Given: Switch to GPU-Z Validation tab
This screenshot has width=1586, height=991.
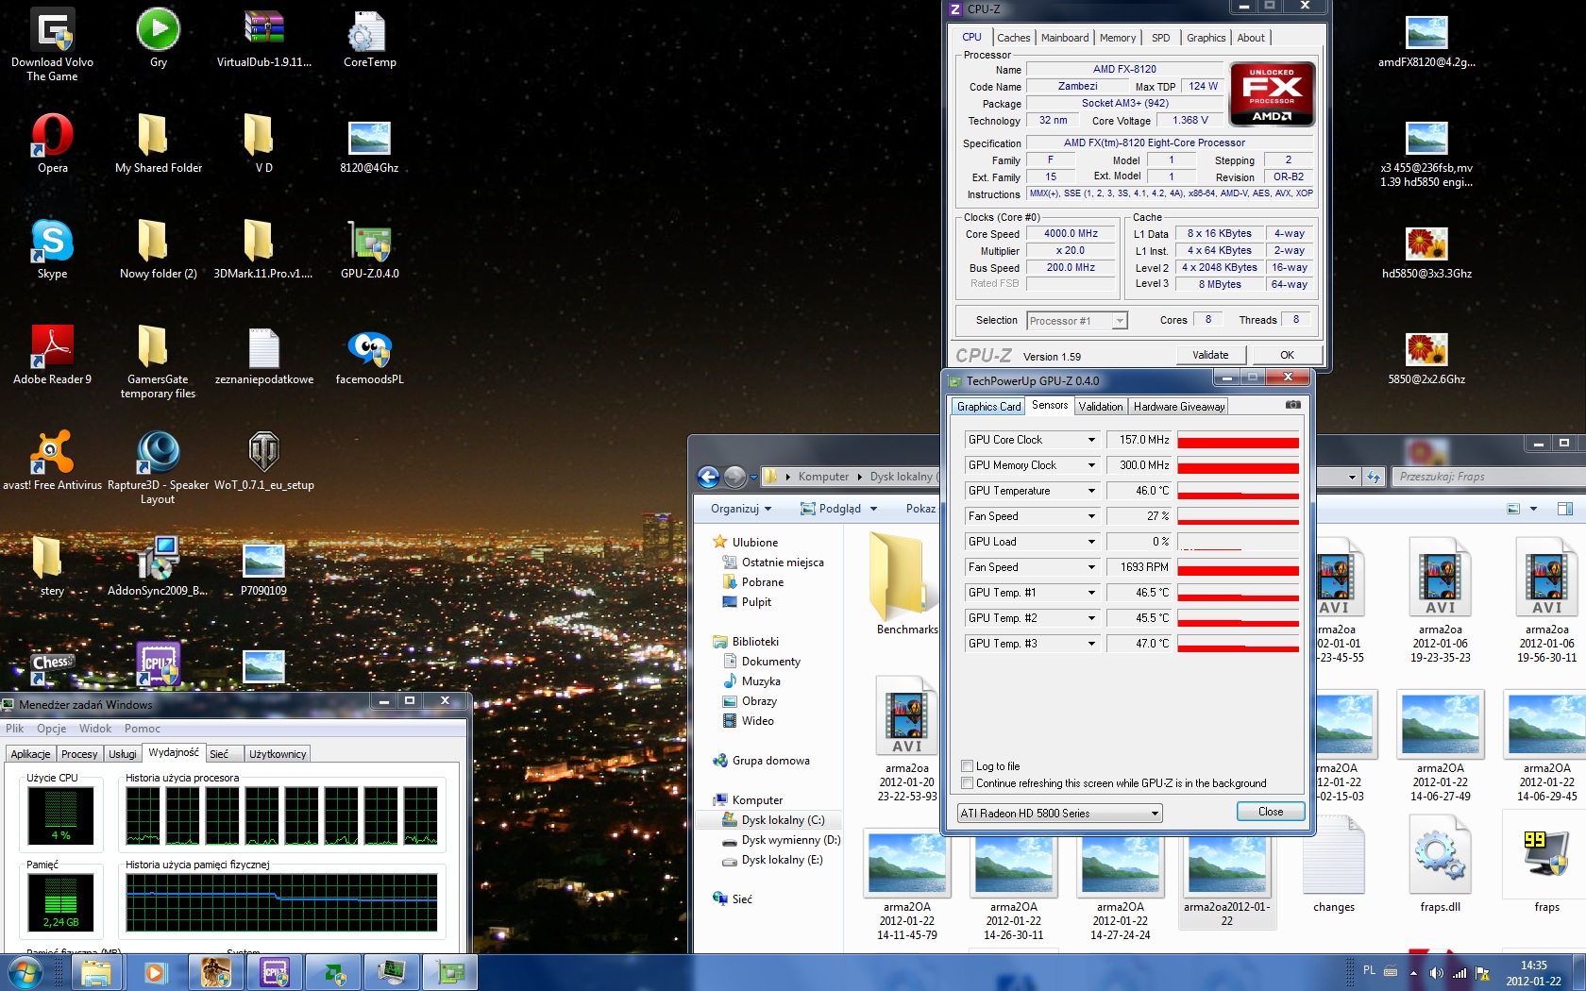Looking at the screenshot, I should tap(1101, 407).
